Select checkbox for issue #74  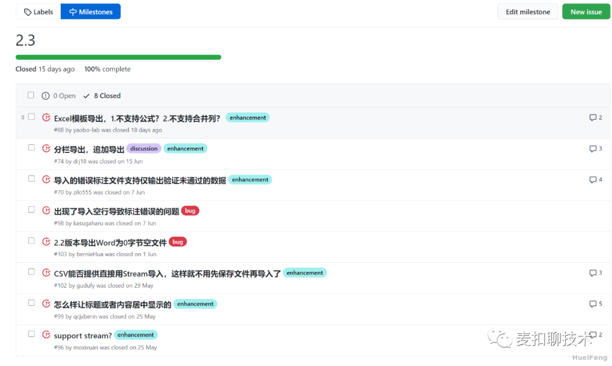point(32,147)
